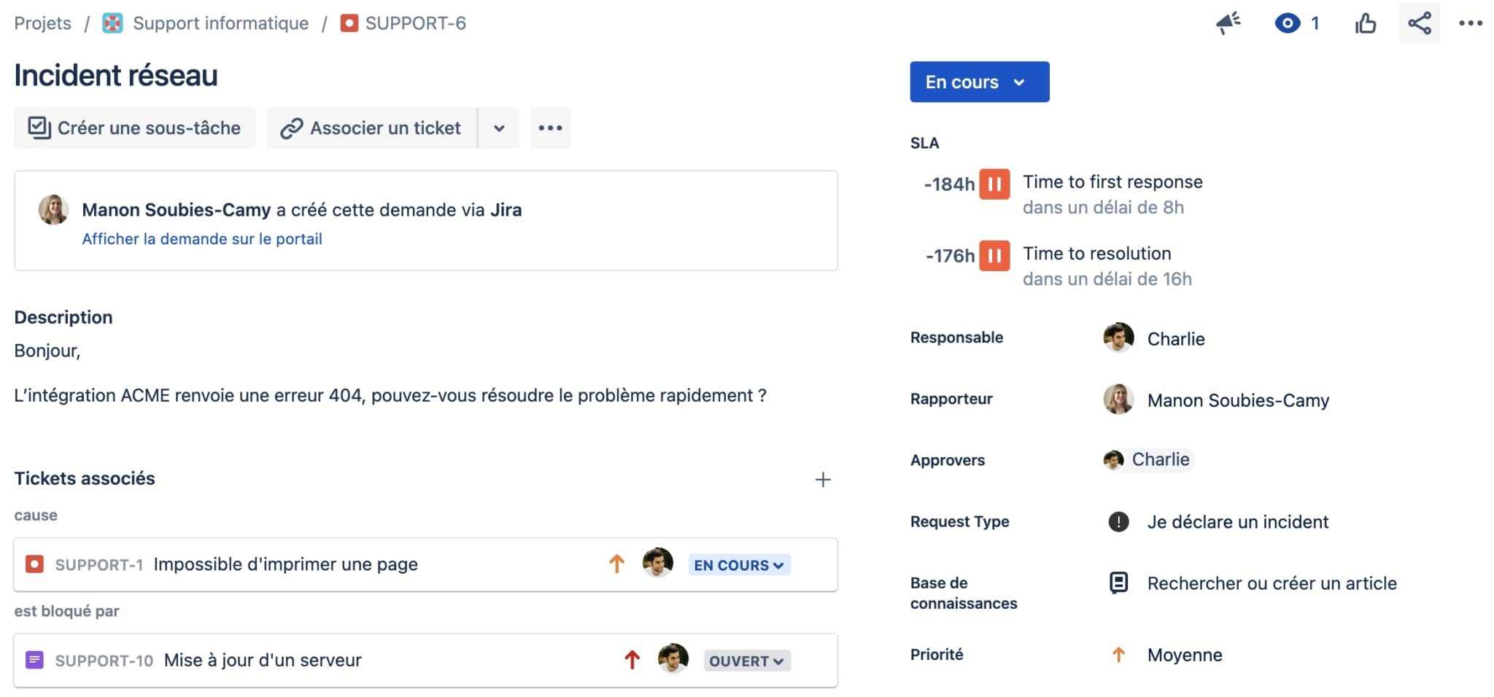Toggle the watch eye icon

pos(1288,23)
